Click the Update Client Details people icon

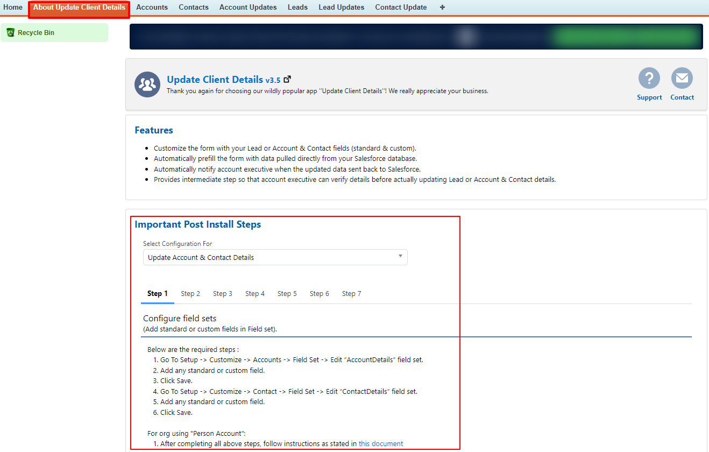(x=147, y=84)
